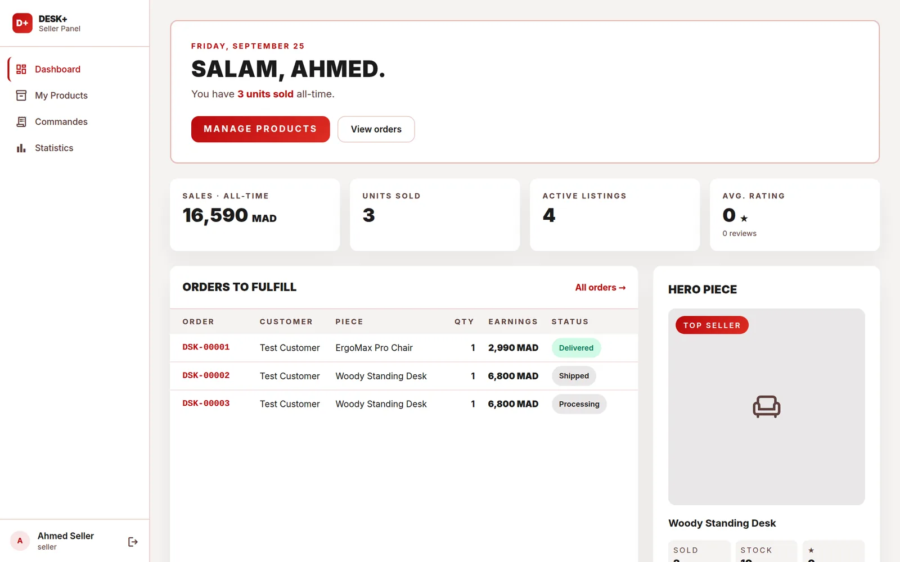The height and width of the screenshot is (562, 900).
Task: Click the Dashboard grid icon
Action: [x=21, y=69]
